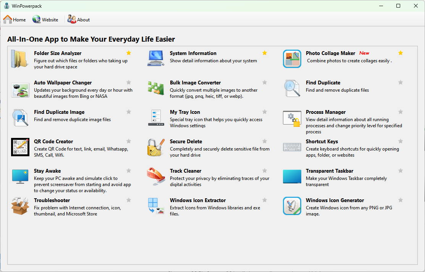Click the QR Code Creator title

(x=53, y=142)
